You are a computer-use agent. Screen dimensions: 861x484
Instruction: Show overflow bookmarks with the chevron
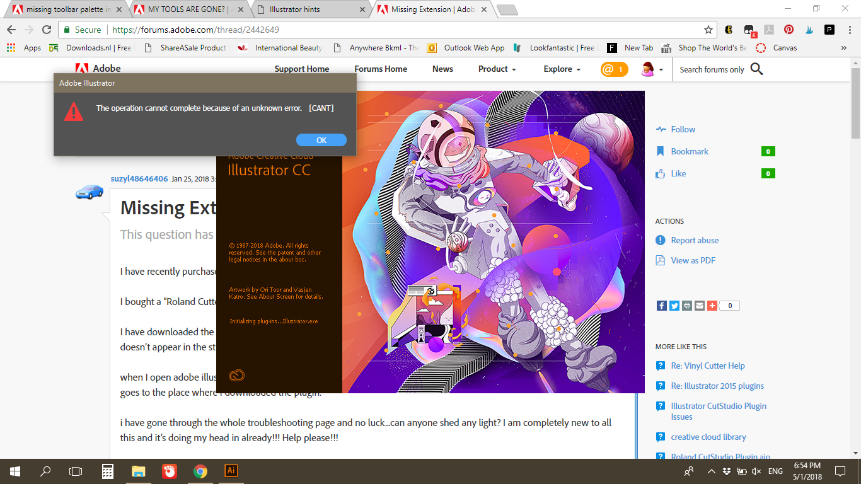(x=844, y=47)
